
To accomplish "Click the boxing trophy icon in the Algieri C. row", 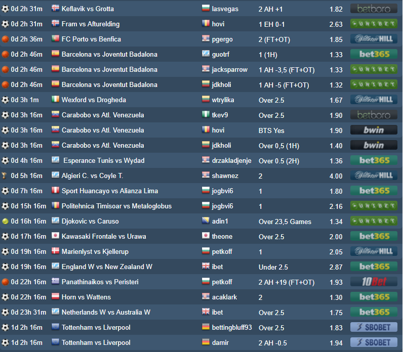I will pos(4,175).
